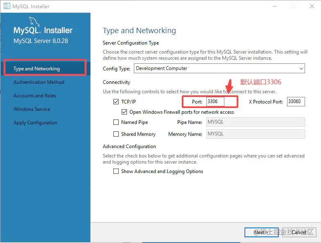Uncheck the TCP/IP checkbox
This screenshot has width=321, height=243.
click(116, 101)
